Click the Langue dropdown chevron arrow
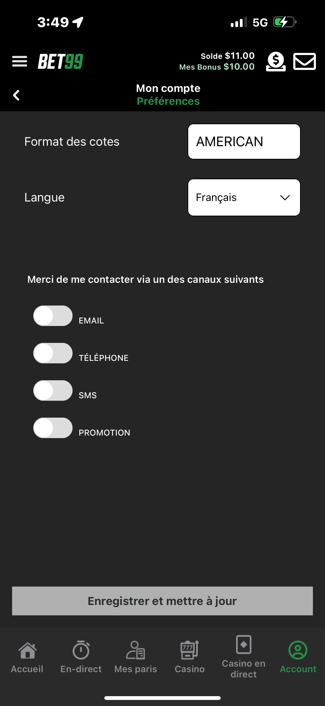Viewport: 325px width, 706px height. click(x=285, y=198)
